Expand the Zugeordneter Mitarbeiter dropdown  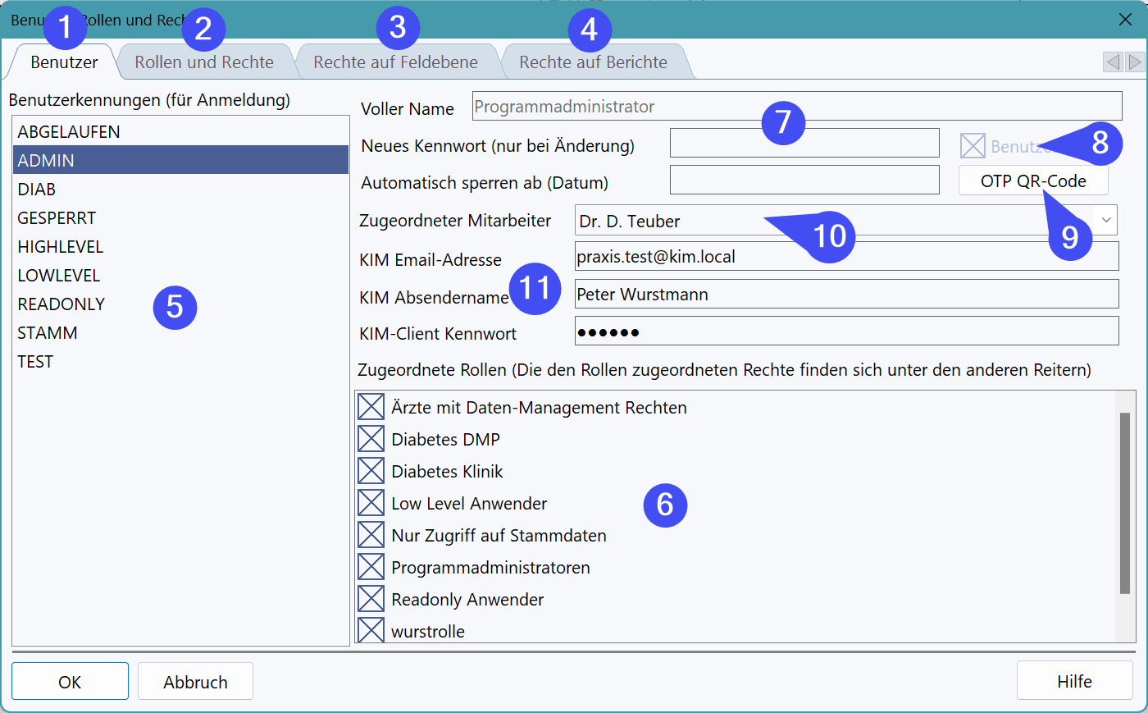click(x=1106, y=220)
